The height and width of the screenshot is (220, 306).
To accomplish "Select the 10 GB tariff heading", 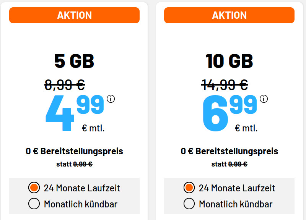I will coord(229,60).
